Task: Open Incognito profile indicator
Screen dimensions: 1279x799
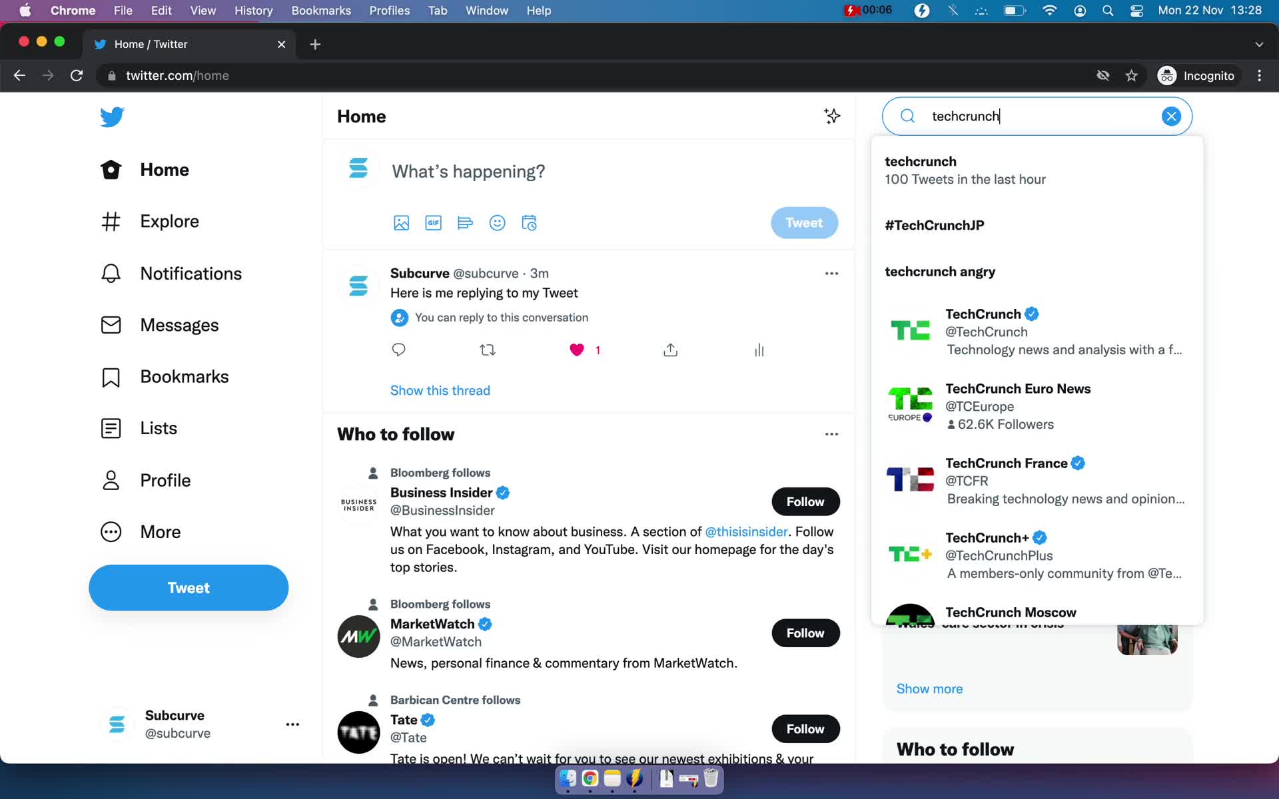Action: click(x=1196, y=76)
